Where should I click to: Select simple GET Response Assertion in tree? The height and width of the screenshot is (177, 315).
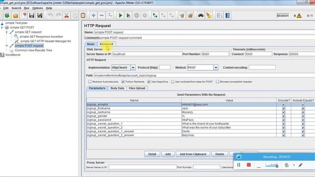[41, 37]
